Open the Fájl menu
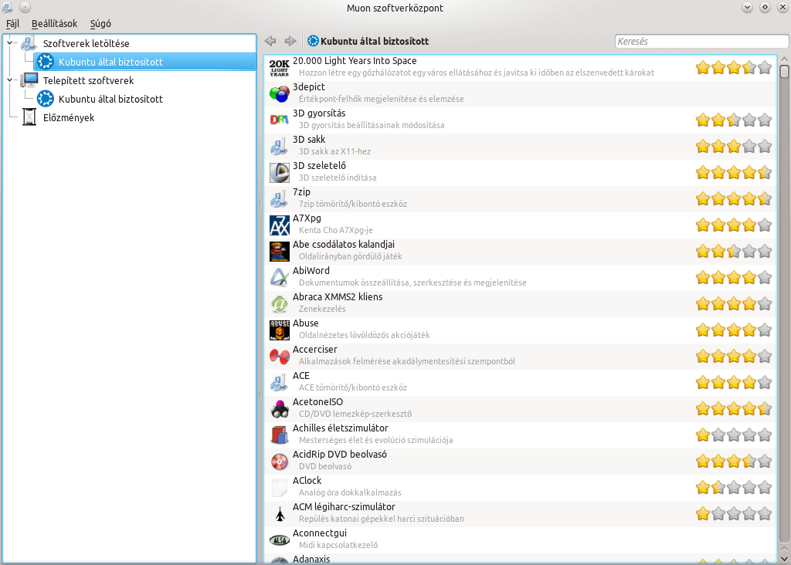 [x=12, y=24]
